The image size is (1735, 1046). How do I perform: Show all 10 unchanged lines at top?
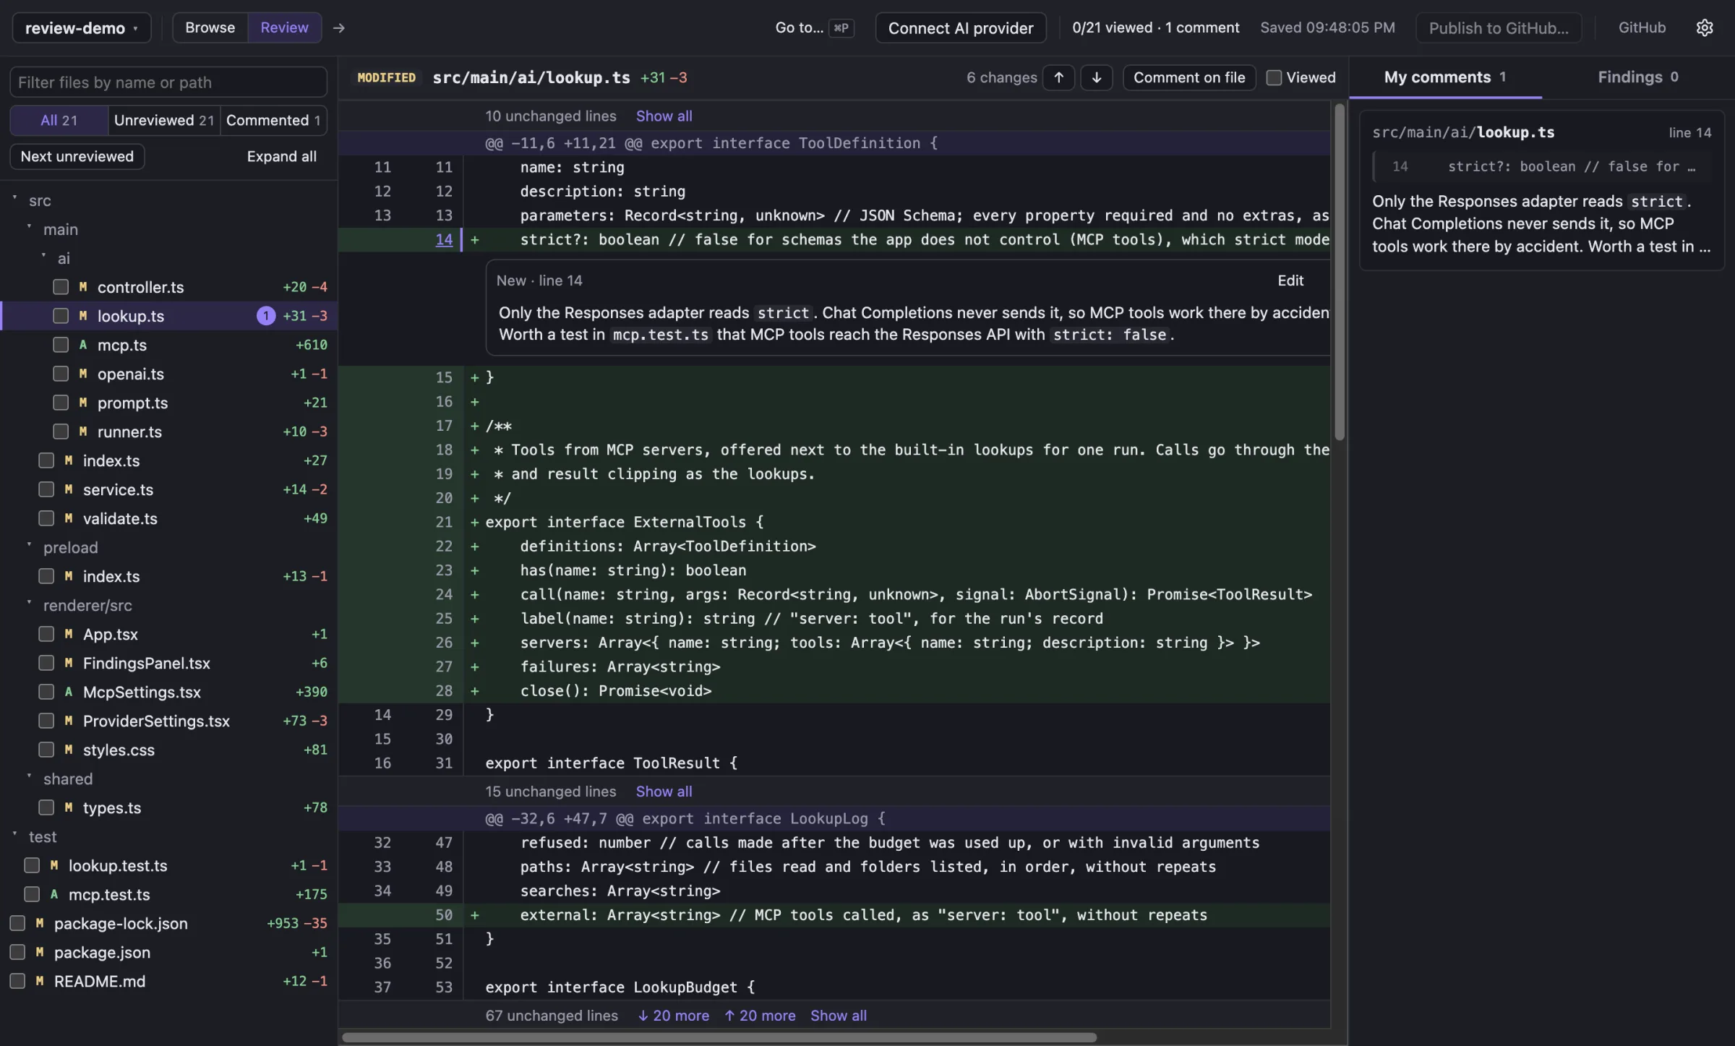pos(664,116)
